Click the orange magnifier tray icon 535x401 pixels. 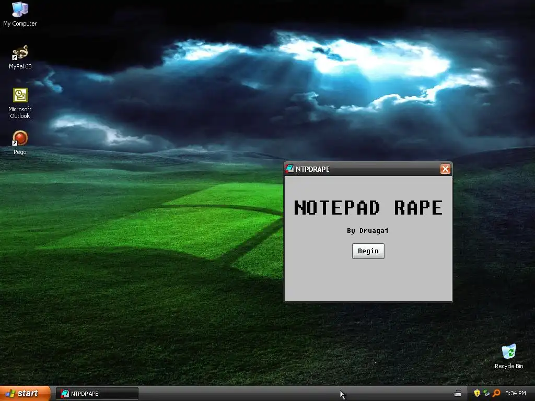point(496,393)
